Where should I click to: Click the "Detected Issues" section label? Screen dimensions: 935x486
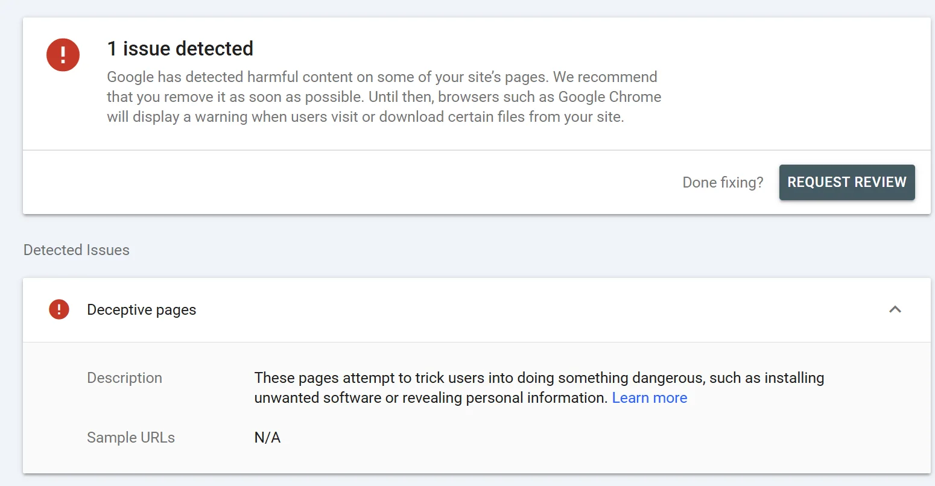[77, 250]
